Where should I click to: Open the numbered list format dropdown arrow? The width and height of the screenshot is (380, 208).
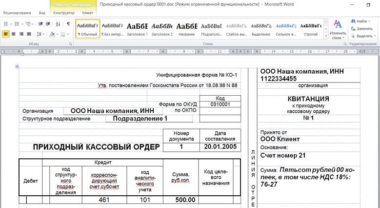(22, 24)
